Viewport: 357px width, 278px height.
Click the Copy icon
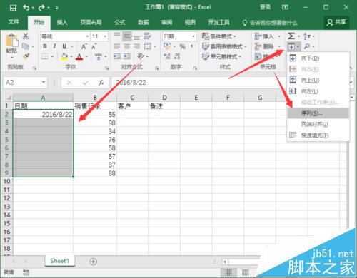tap(26, 46)
